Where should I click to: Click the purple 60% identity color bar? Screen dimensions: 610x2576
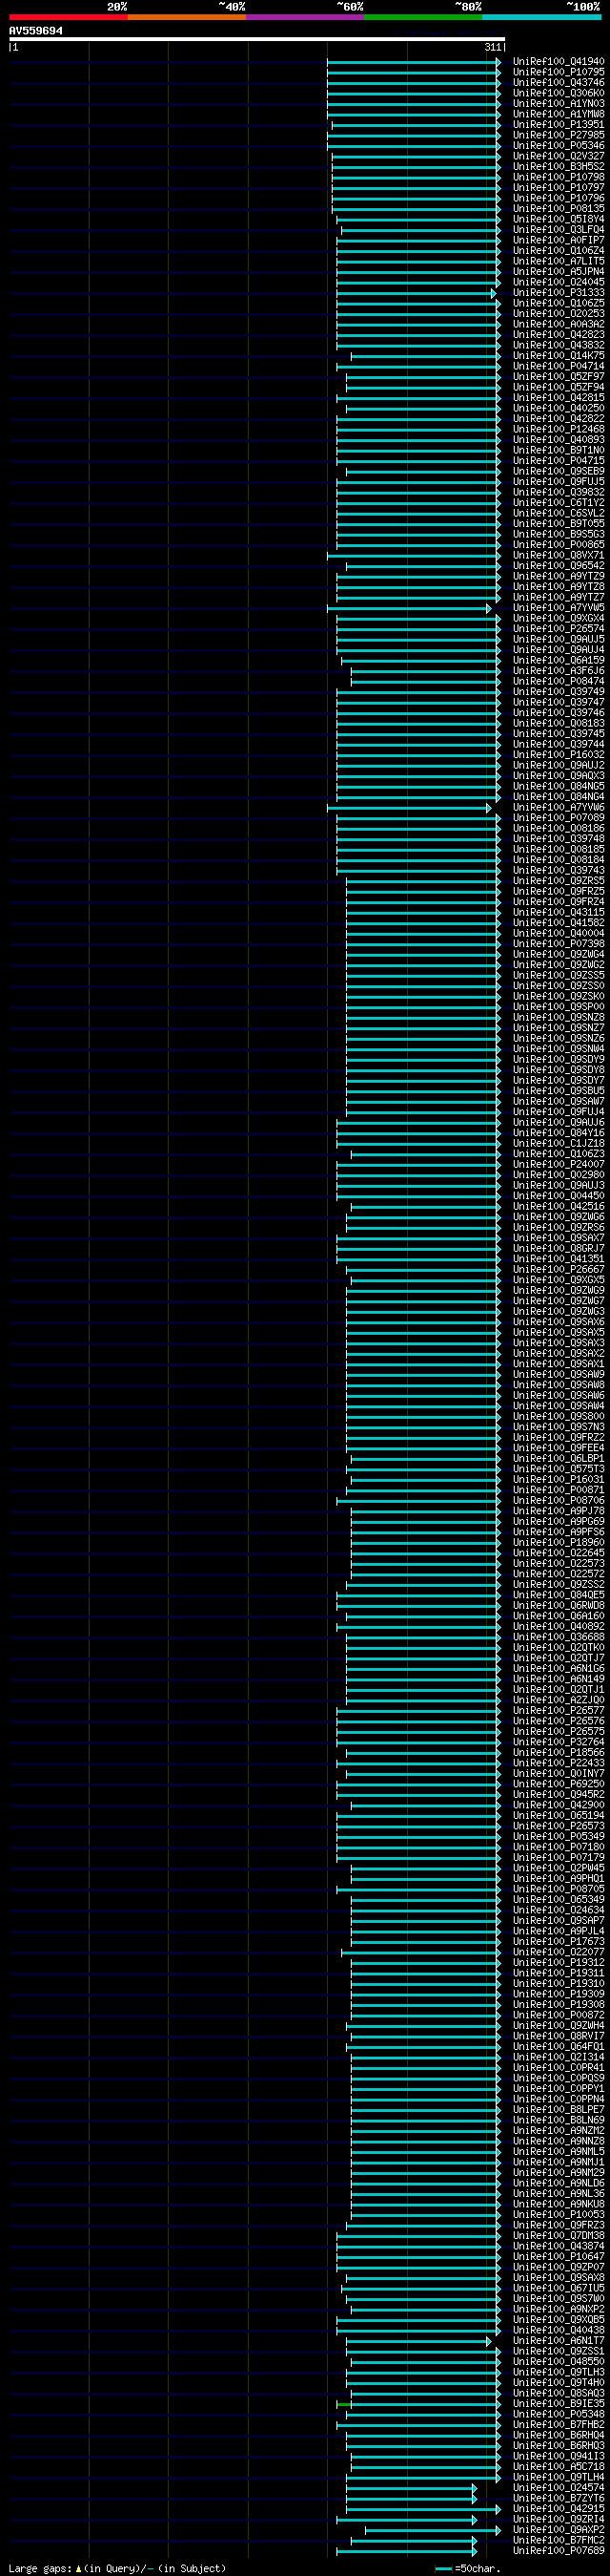click(304, 17)
